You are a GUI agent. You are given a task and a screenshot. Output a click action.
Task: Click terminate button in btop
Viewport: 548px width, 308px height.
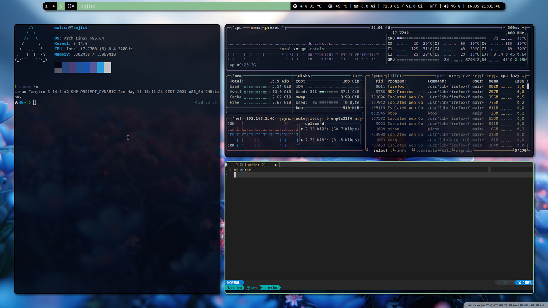point(426,151)
